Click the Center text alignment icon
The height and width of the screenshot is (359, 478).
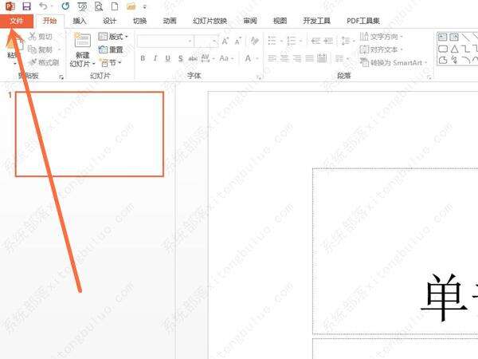click(284, 58)
